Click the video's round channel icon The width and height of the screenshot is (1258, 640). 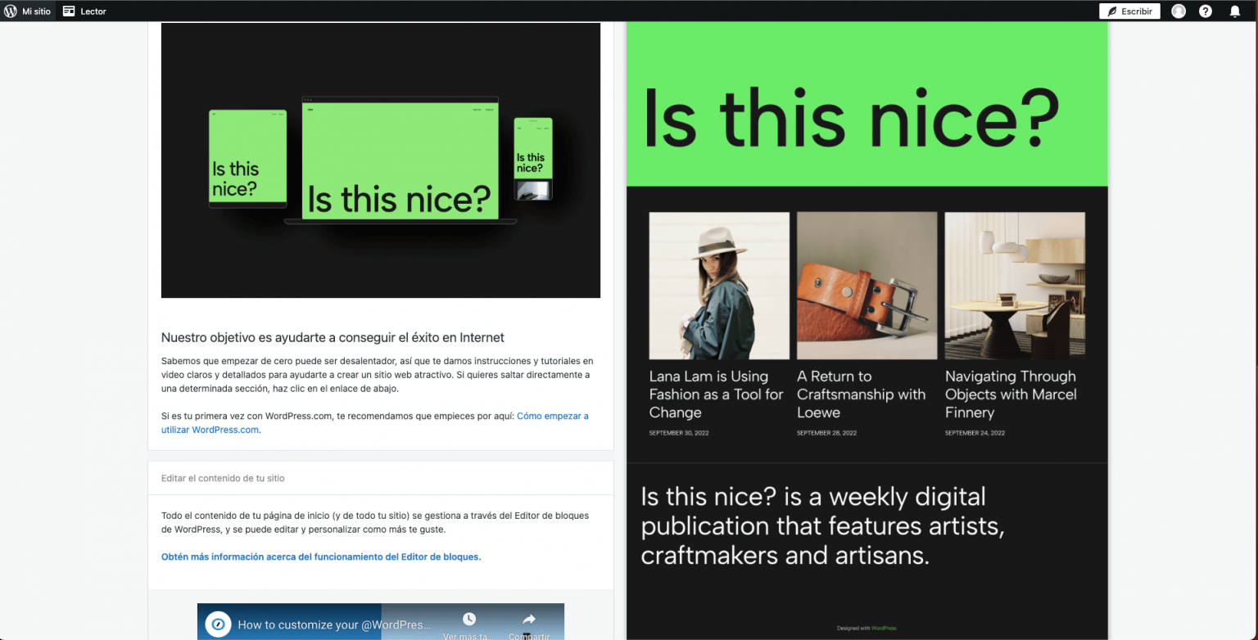218,624
